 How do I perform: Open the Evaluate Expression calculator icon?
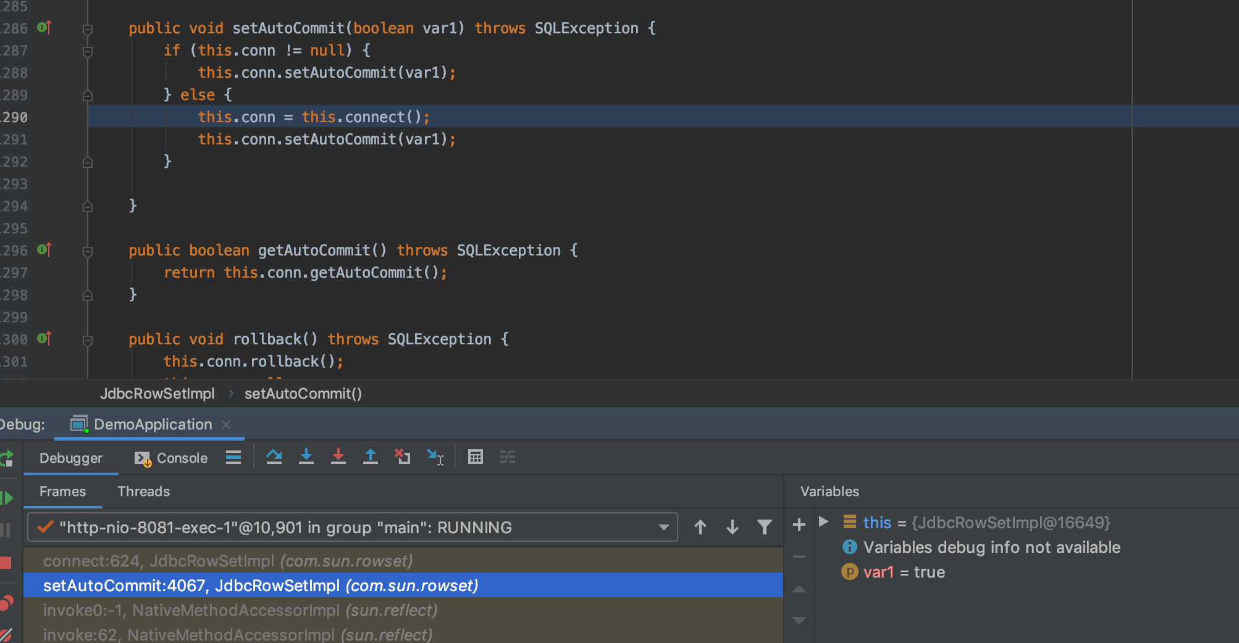476,457
